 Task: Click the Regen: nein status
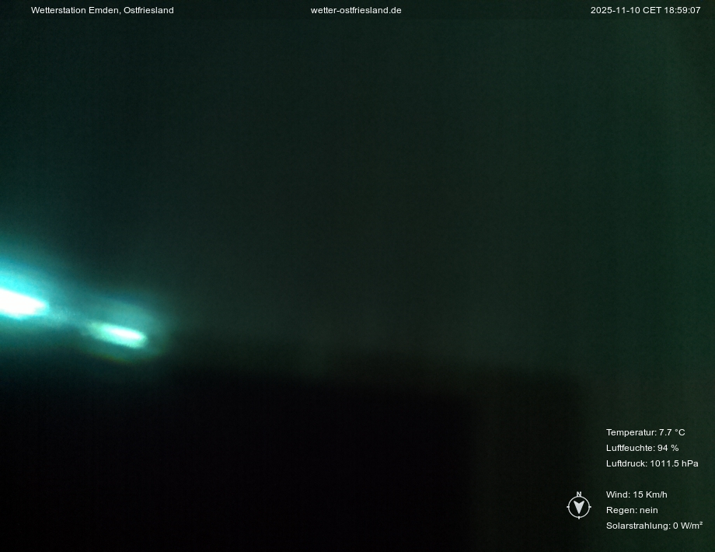[x=632, y=510]
